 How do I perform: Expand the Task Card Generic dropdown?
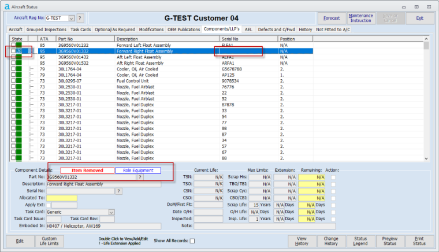(x=111, y=212)
